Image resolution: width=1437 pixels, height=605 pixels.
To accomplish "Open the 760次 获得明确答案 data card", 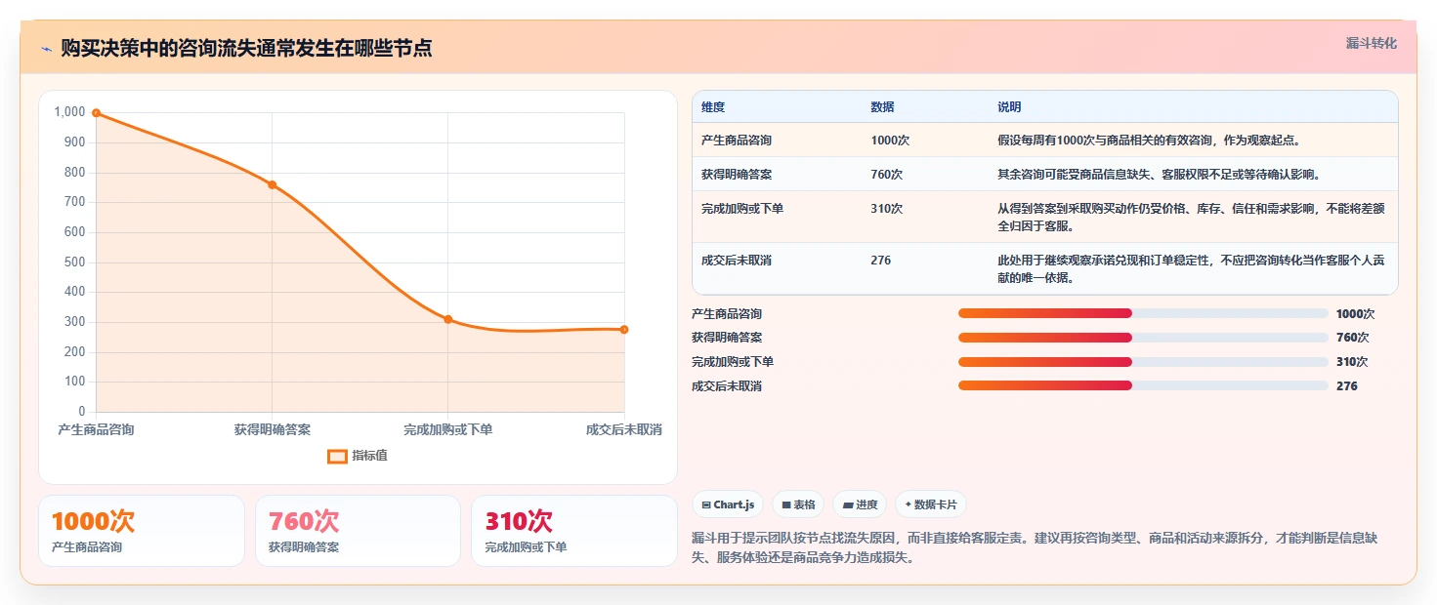I will point(358,531).
